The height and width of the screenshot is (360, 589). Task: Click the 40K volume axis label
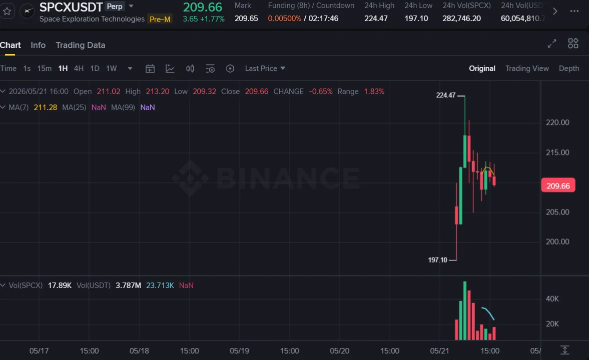point(552,299)
